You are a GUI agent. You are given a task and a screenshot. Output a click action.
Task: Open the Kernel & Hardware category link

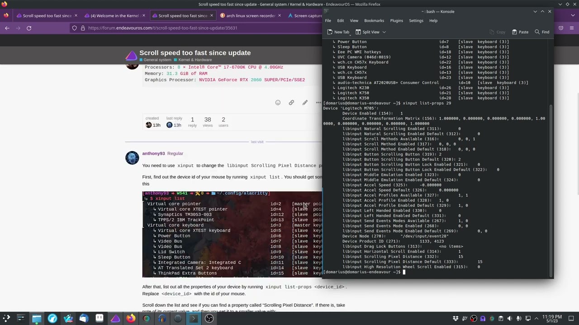click(193, 60)
